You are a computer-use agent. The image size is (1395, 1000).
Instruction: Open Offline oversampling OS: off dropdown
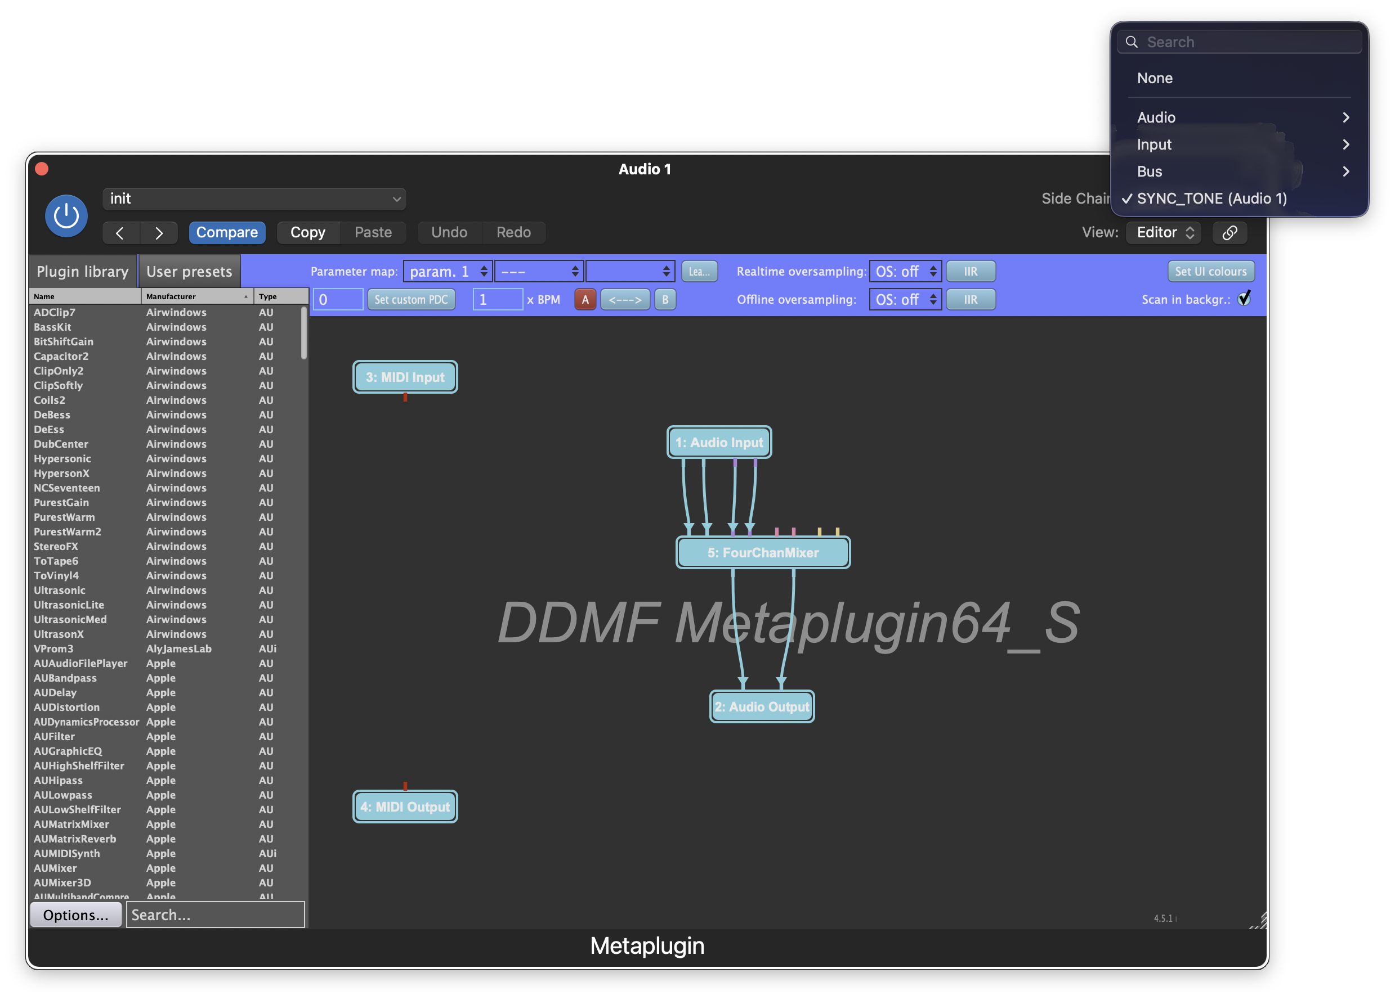[x=905, y=299]
